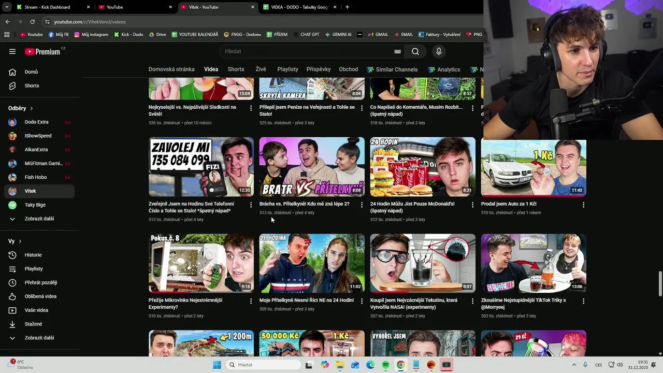This screenshot has height=373, width=663.
Task: Go back in browser history
Action: pyautogui.click(x=7, y=22)
